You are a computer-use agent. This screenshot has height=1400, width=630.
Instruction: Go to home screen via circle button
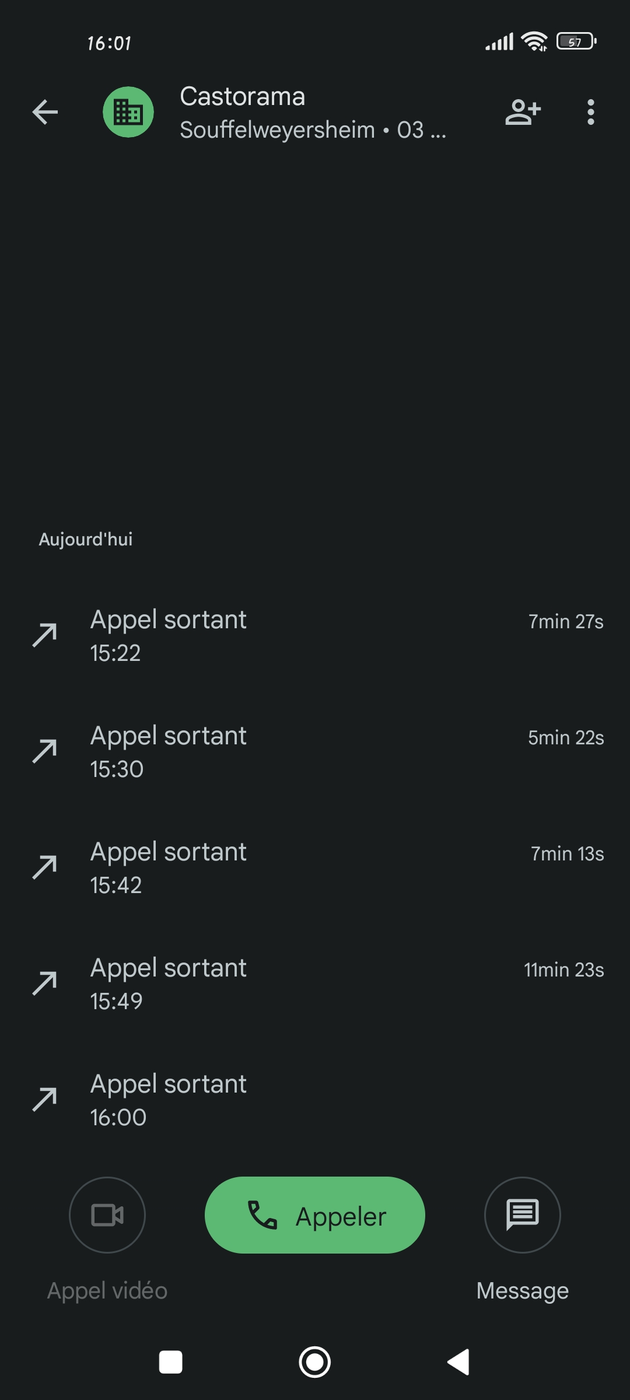click(x=315, y=1362)
